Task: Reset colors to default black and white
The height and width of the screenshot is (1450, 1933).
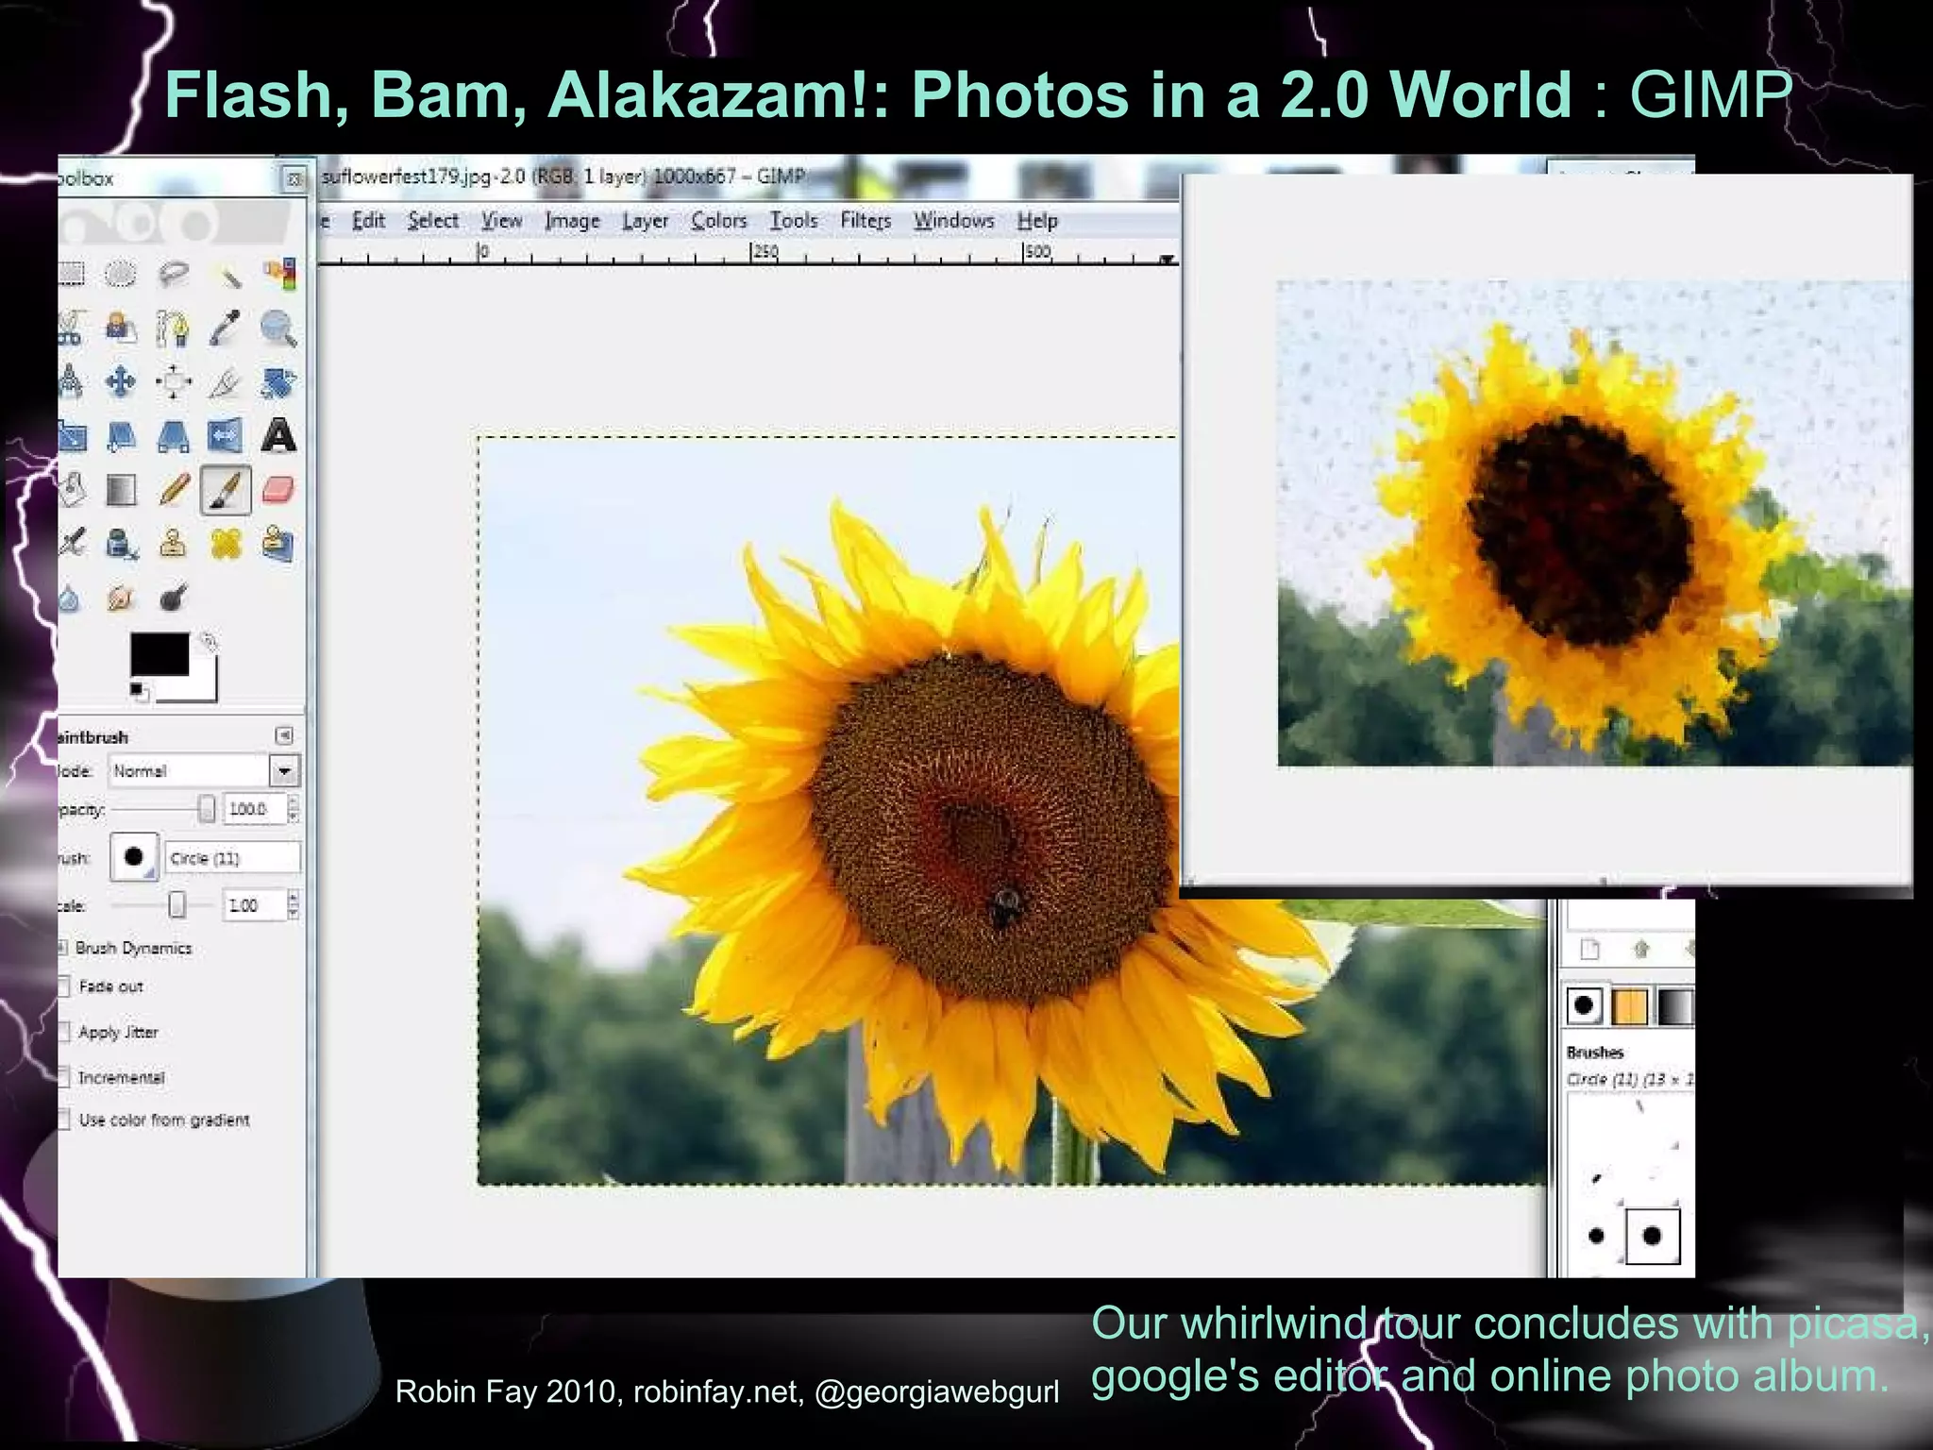Action: [138, 691]
